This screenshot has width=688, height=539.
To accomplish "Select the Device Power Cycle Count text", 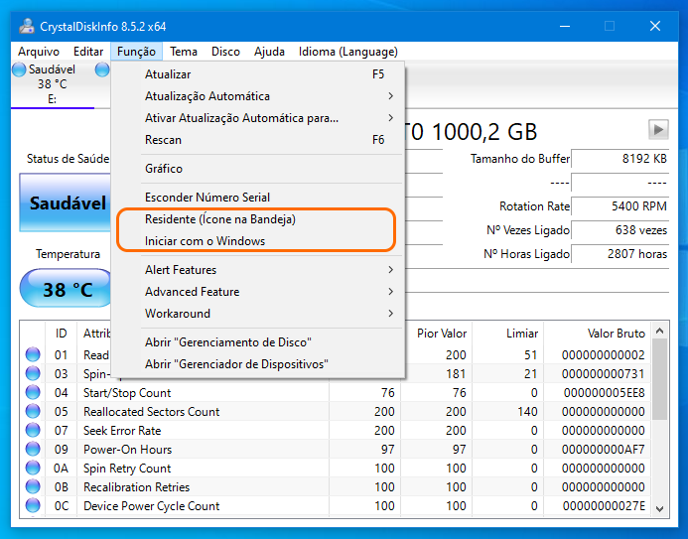I will (x=151, y=505).
